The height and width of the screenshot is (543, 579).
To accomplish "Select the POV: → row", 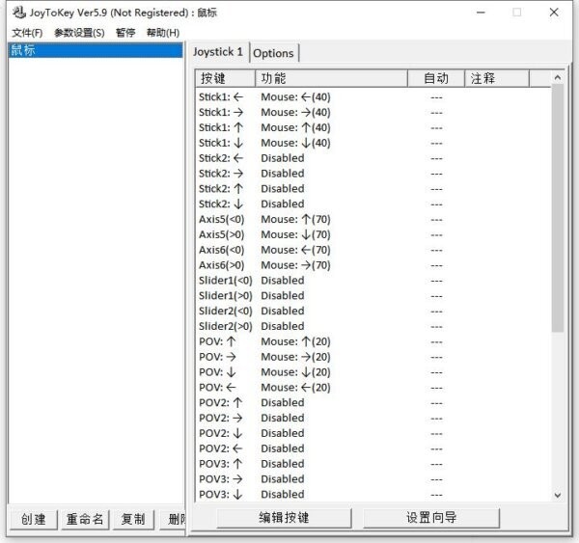I will (x=372, y=357).
